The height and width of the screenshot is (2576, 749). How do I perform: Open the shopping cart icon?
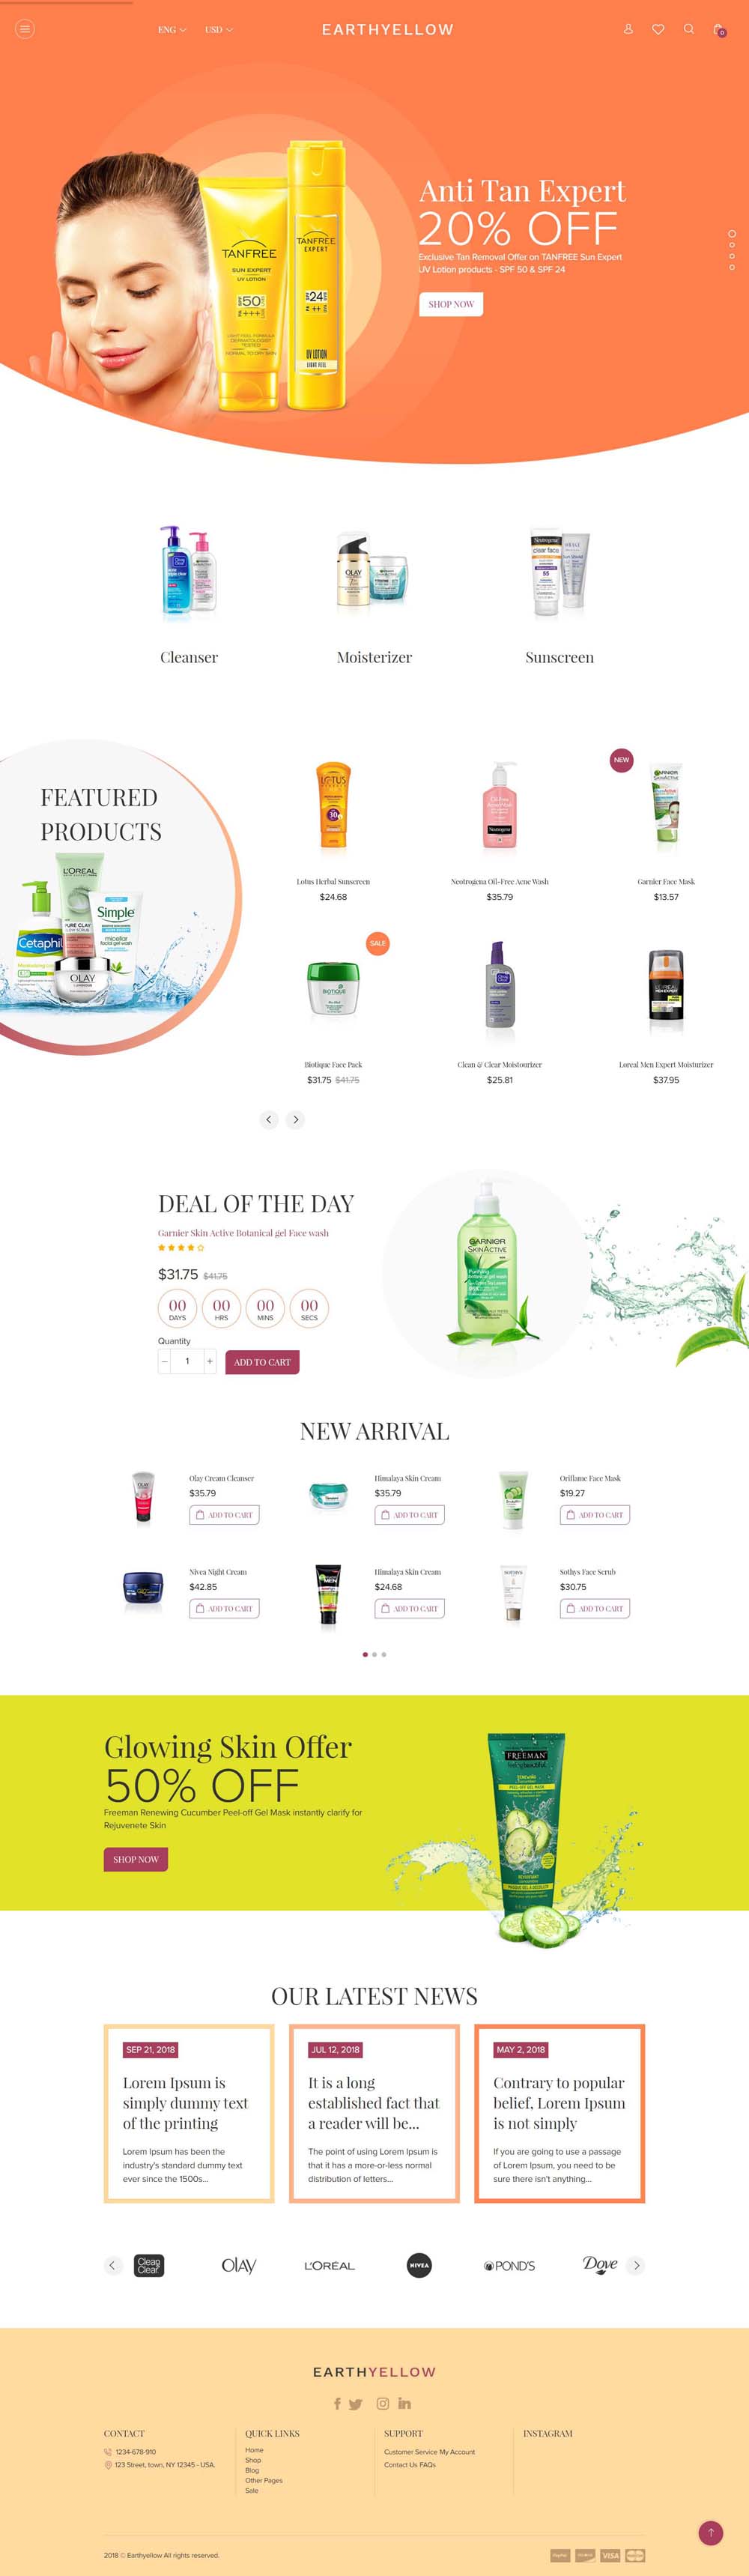[718, 29]
